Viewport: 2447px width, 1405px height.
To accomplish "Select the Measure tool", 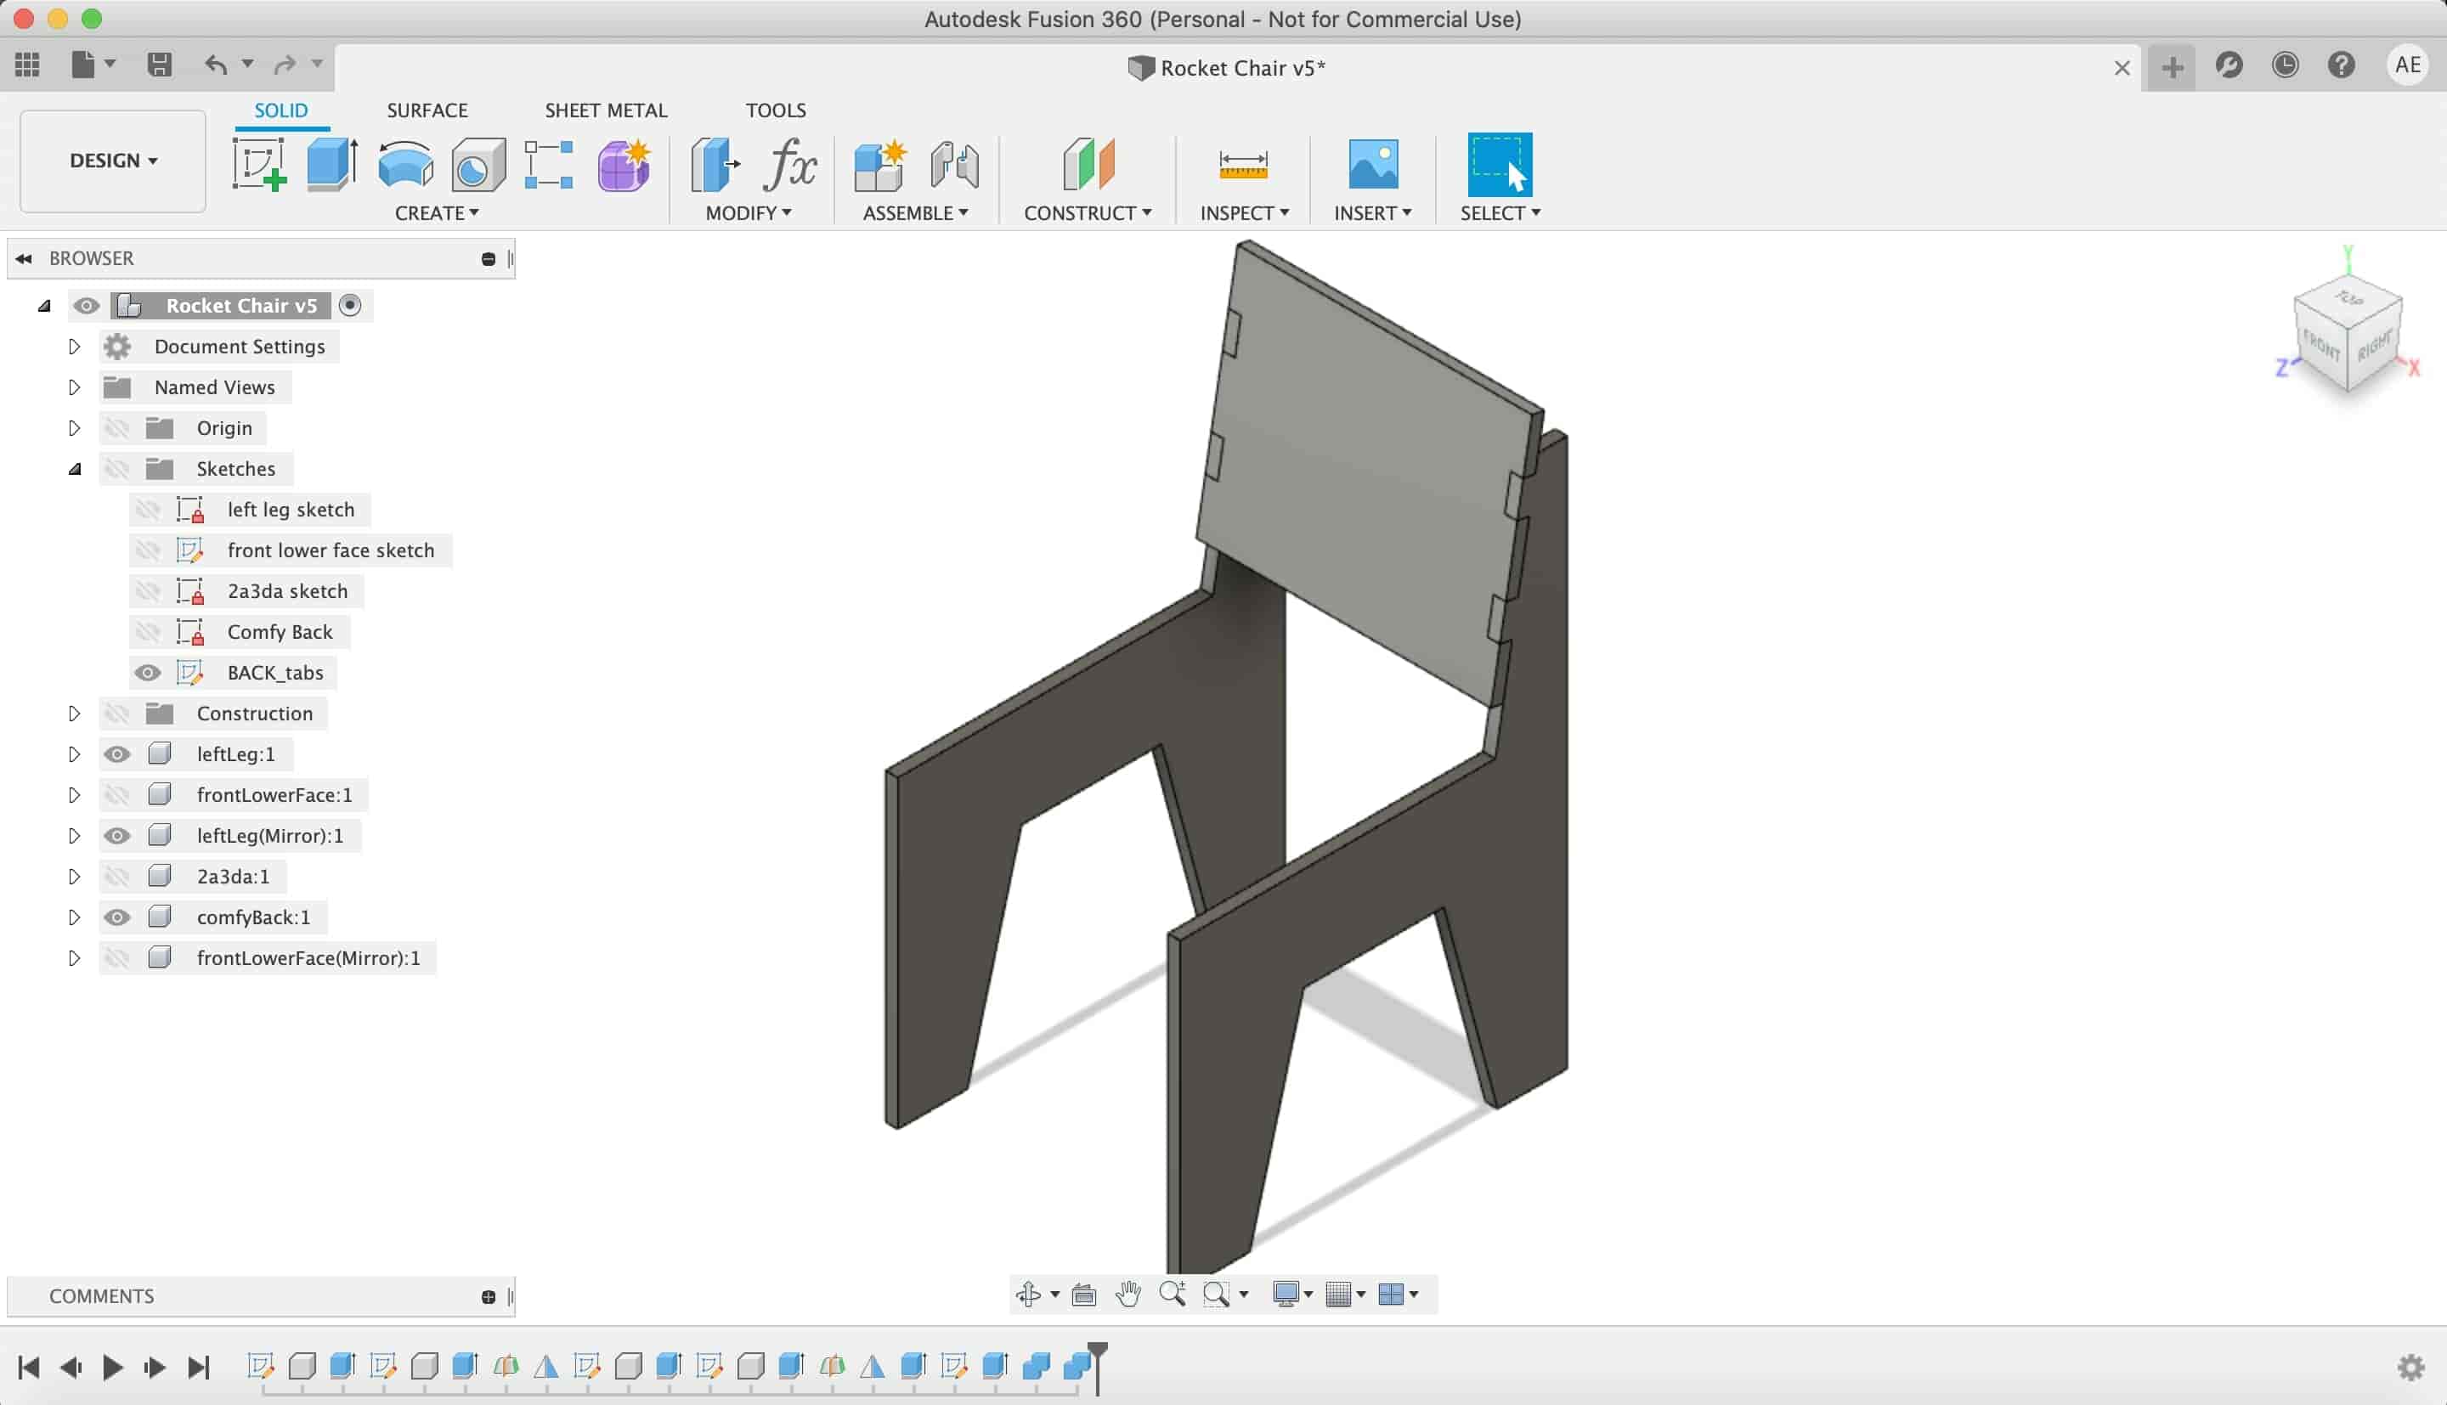I will [1243, 164].
